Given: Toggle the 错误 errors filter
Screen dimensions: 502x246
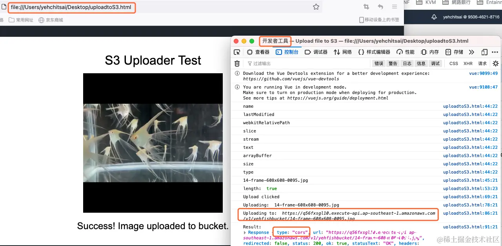Looking at the screenshot, I should coord(379,63).
